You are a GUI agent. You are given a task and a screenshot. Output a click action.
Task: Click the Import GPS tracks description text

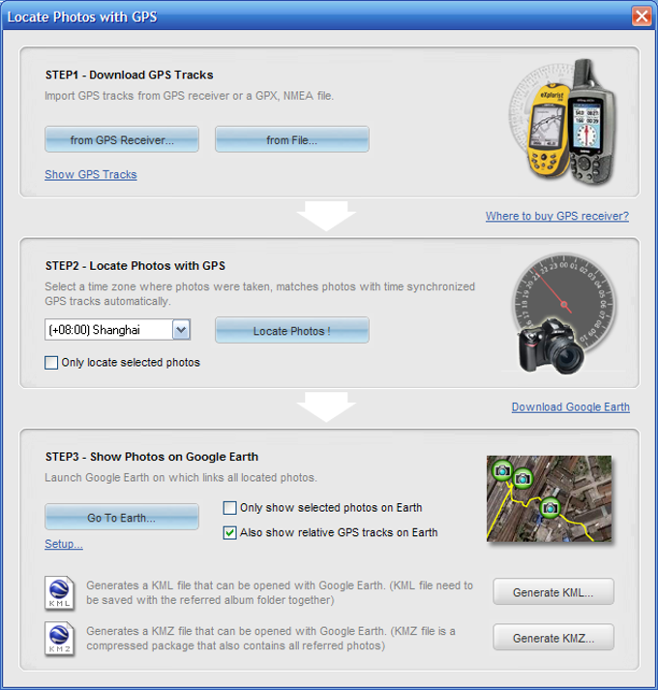coord(190,96)
